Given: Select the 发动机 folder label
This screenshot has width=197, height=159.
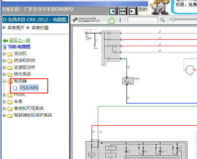Looking at the screenshot, I should 20,54.
